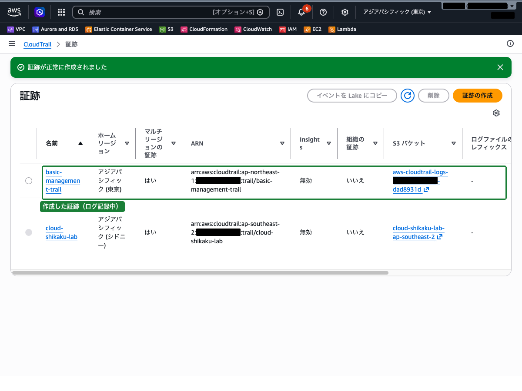The width and height of the screenshot is (522, 391).
Task: Click the 削除 button
Action: point(434,96)
